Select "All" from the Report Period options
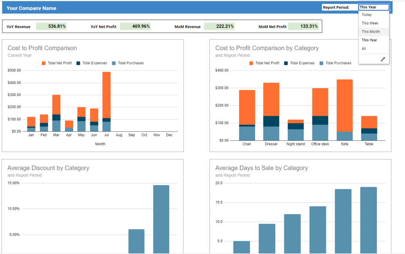Image resolution: width=405 pixels, height=254 pixels. point(364,49)
